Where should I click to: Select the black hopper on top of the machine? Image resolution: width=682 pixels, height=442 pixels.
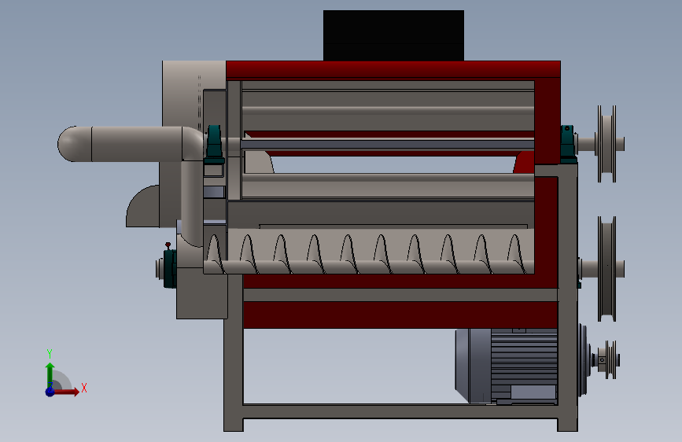pyautogui.click(x=393, y=35)
